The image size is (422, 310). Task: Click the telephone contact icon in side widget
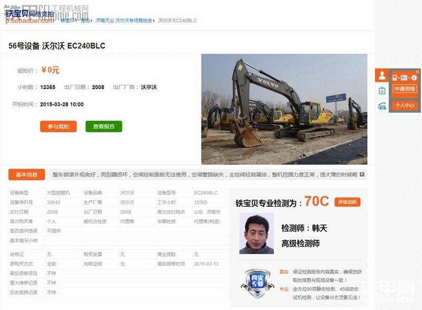382,106
